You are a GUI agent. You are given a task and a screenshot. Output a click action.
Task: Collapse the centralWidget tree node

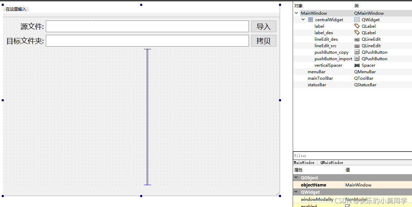tap(303, 20)
